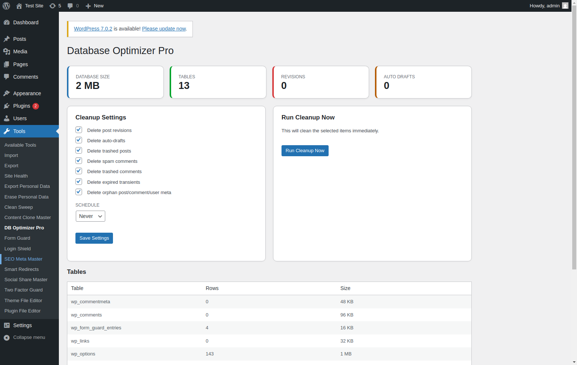Screen dimensions: 577x365
Task: Open the Test Site home icon
Action: 19,6
